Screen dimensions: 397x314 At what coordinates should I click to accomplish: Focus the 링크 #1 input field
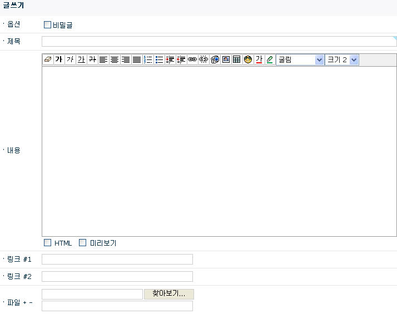coord(117,260)
